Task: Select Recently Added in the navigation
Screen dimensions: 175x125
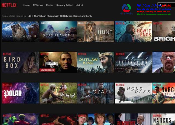Action: [64, 5]
